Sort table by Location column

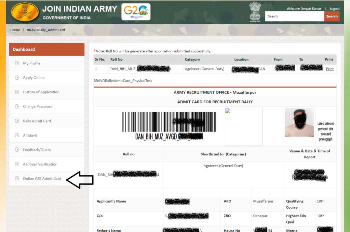pos(241,60)
